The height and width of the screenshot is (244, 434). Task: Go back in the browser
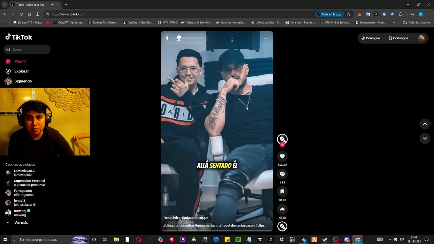tap(5, 14)
